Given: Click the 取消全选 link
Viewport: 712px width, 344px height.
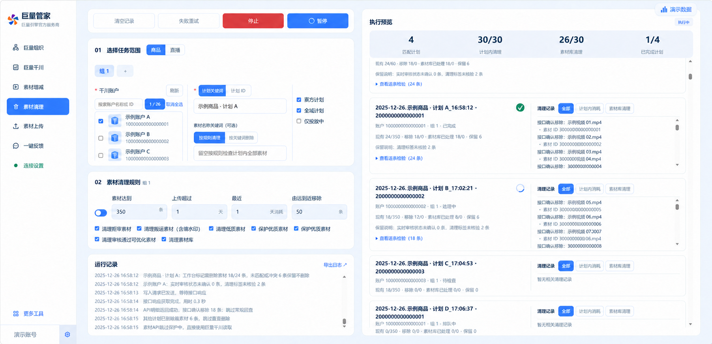Looking at the screenshot, I should click(x=174, y=104).
